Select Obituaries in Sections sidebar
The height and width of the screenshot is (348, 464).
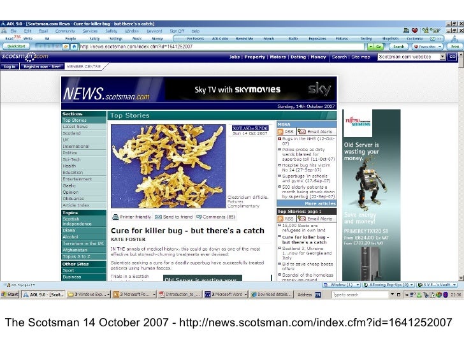pyautogui.click(x=83, y=199)
